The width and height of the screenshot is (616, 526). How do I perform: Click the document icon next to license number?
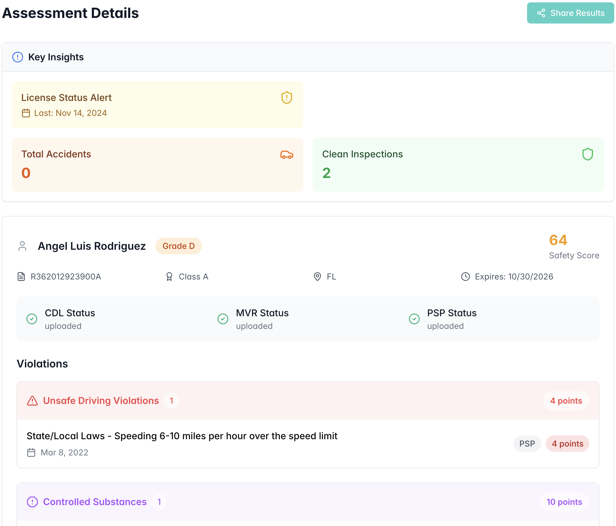pyautogui.click(x=21, y=277)
